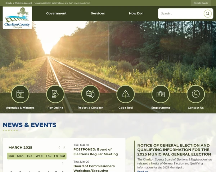Open the Contact Us label link
Image resolution: width=216 pixels, height=172 pixels.
click(195, 107)
